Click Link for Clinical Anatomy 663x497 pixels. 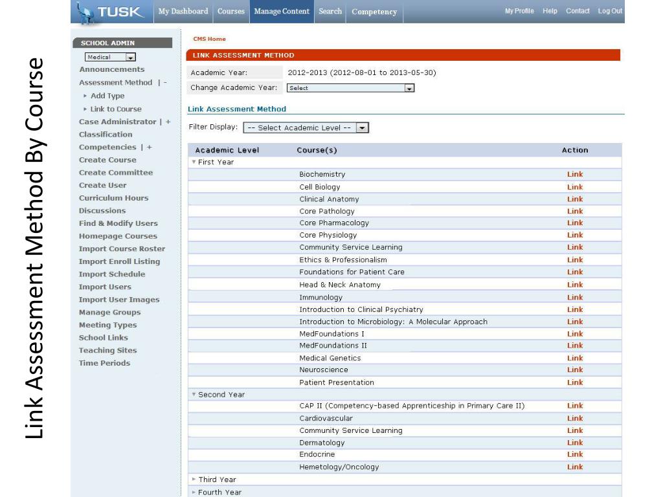[x=575, y=199]
